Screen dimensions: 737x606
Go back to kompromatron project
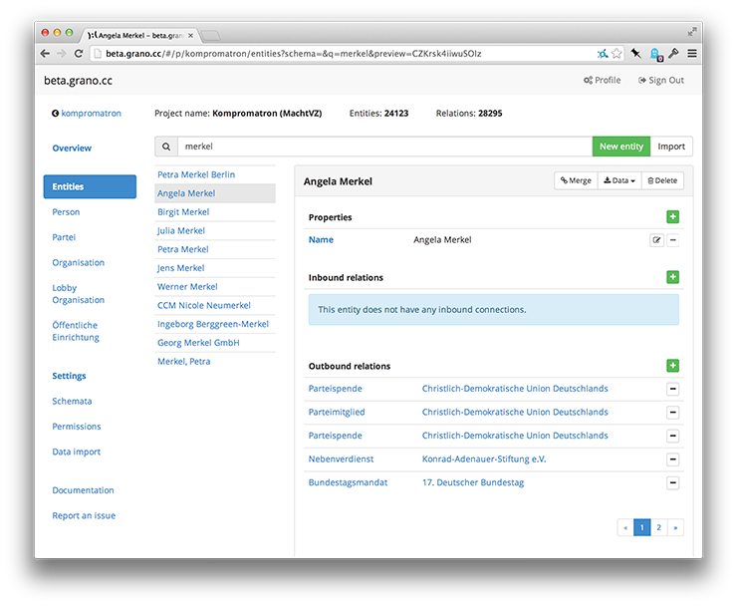[x=87, y=114]
